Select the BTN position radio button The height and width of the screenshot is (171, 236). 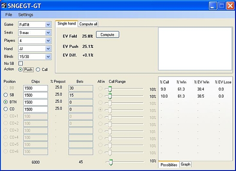[x=6, y=102]
